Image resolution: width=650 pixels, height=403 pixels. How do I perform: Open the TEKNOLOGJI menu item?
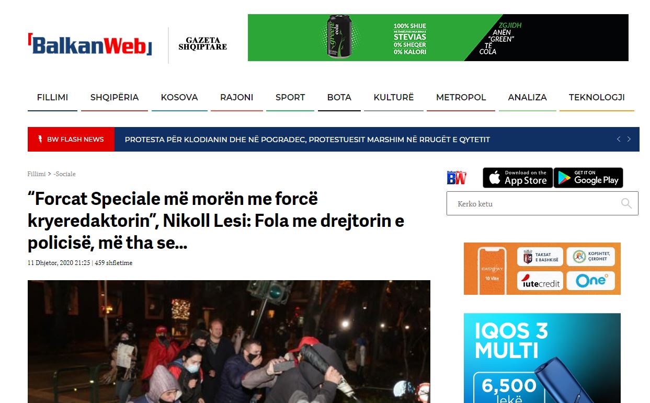pyautogui.click(x=597, y=97)
